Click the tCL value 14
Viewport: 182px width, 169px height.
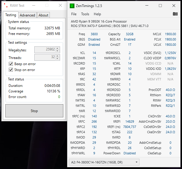pyautogui.click(x=94, y=53)
